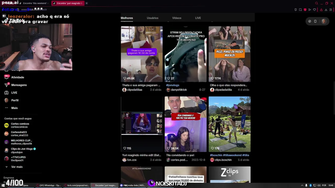Click caption 'Tlia convidando o yuri'

click(x=180, y=155)
